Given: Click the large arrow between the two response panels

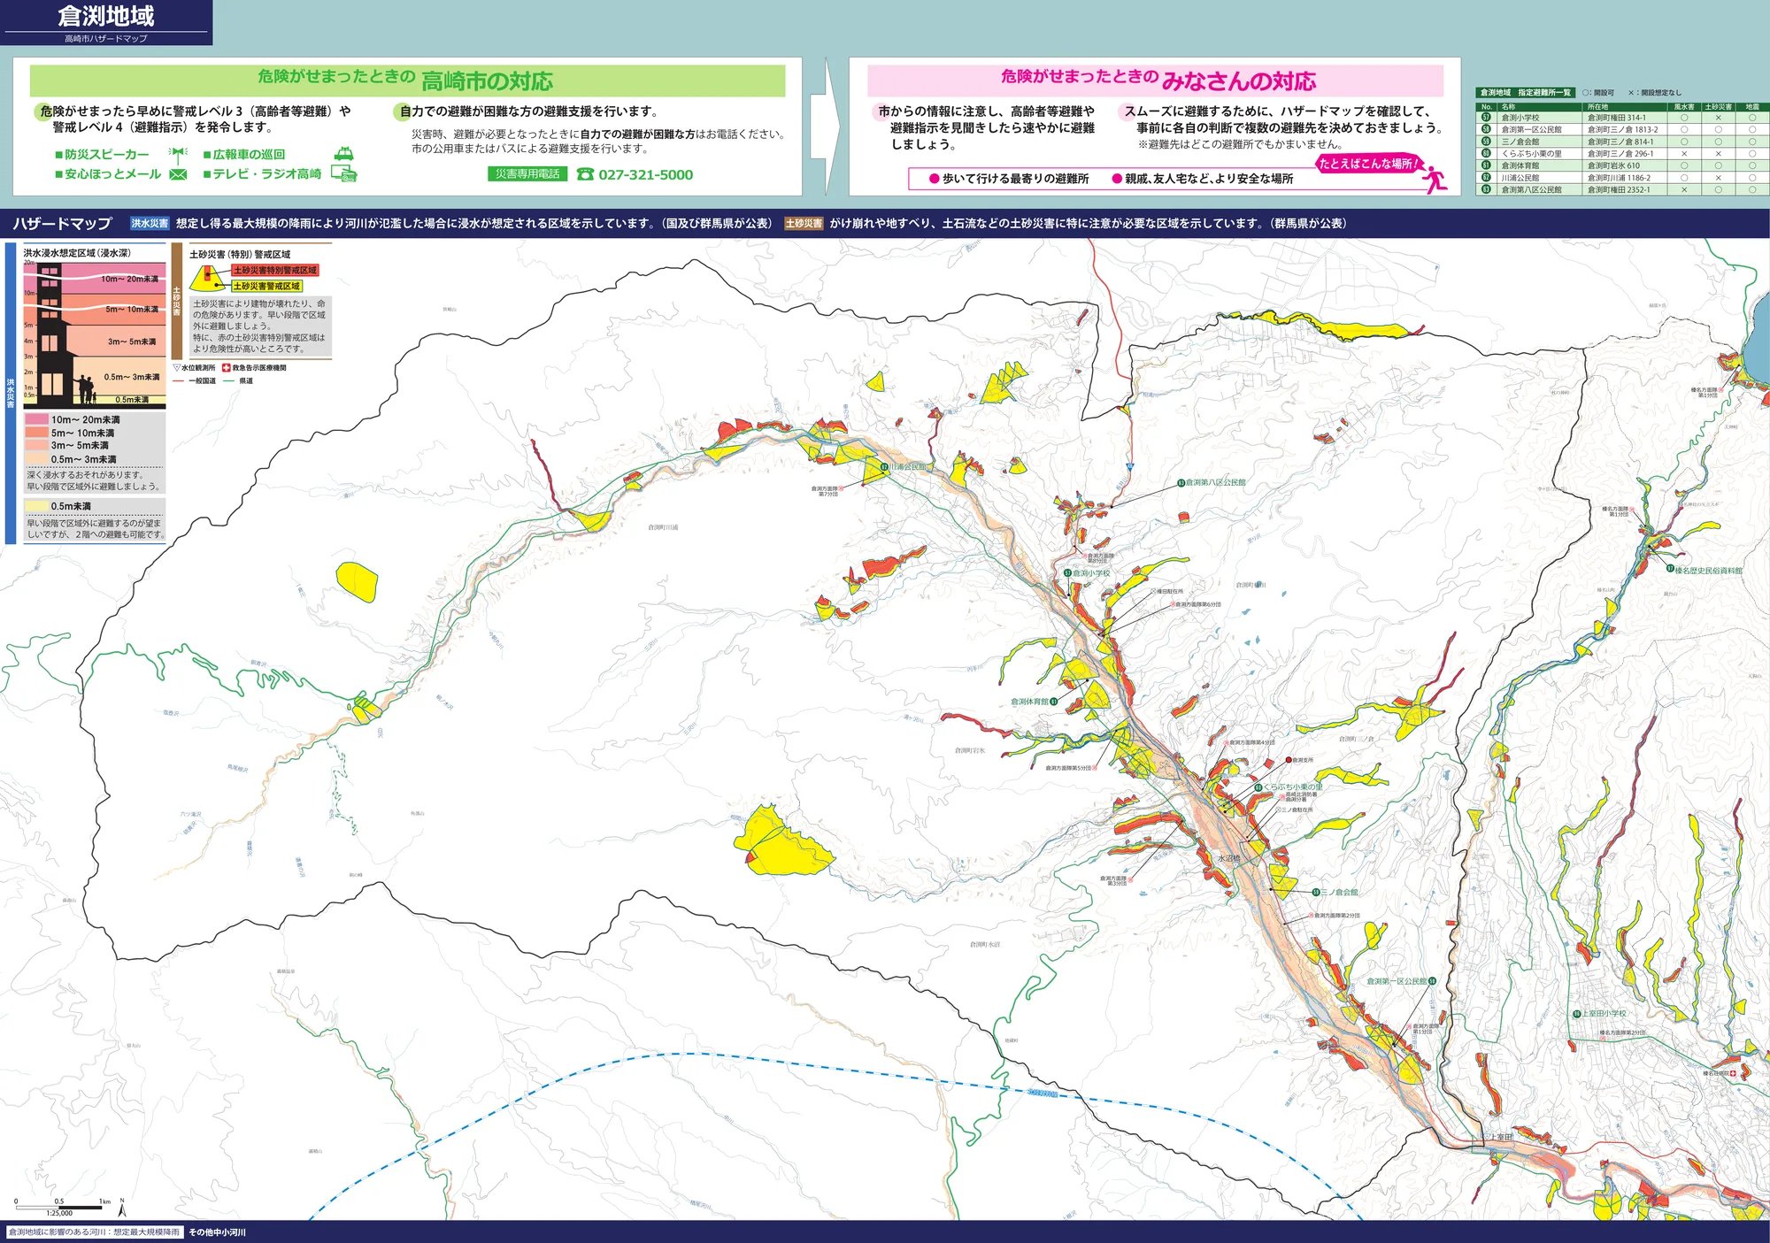Looking at the screenshot, I should click(825, 127).
